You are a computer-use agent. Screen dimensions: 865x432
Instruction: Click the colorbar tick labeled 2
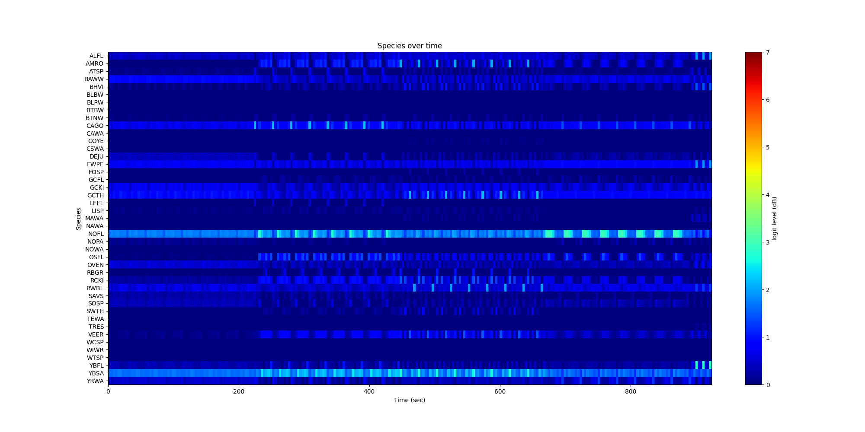[768, 290]
